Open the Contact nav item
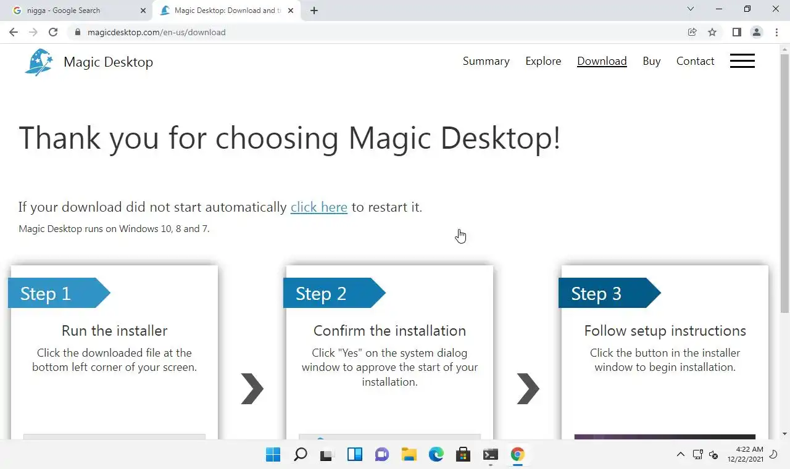 [695, 61]
